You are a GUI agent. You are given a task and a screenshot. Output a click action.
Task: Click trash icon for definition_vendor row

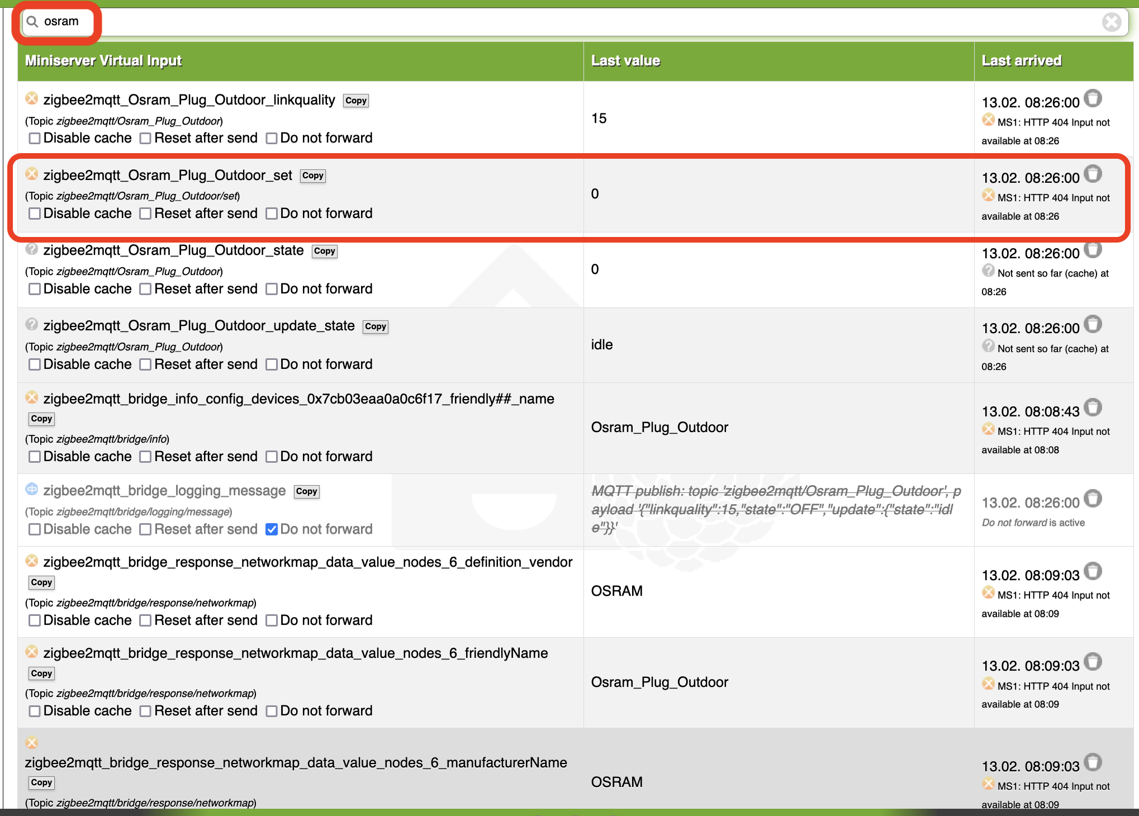pos(1093,571)
